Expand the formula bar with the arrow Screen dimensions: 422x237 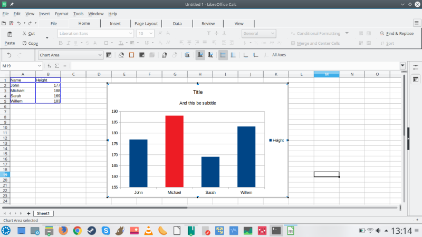402,66
